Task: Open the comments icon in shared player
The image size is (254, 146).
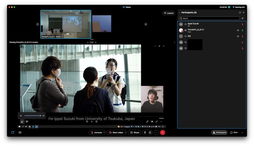Action: pyautogui.click(x=27, y=121)
